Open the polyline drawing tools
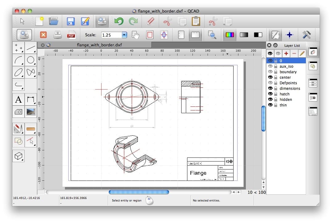Viewport: 332px width, 223px height. (18, 85)
